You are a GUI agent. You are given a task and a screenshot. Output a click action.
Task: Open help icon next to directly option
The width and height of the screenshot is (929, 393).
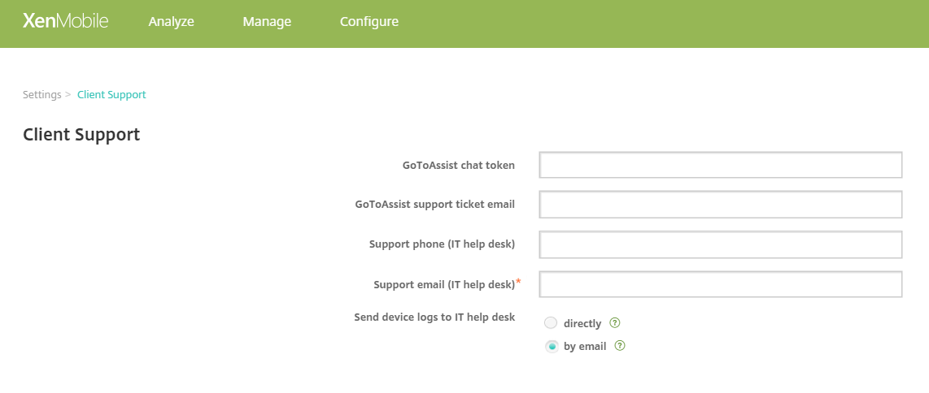615,323
